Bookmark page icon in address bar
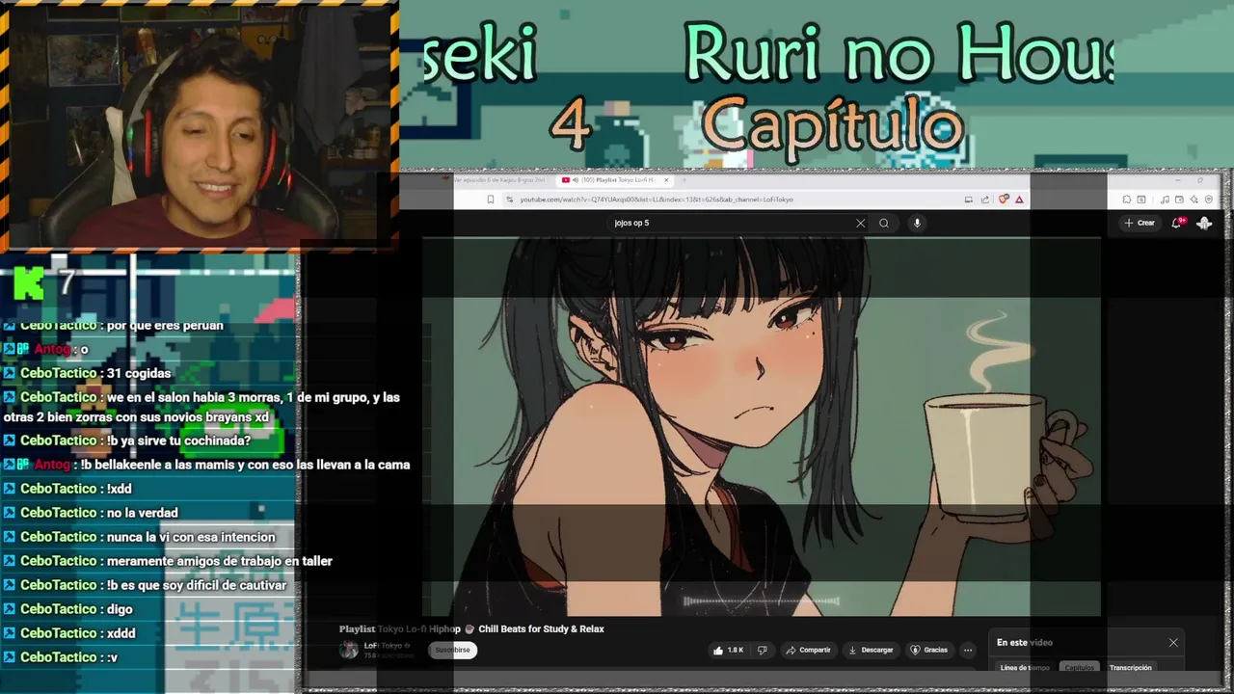The width and height of the screenshot is (1234, 694). (491, 200)
